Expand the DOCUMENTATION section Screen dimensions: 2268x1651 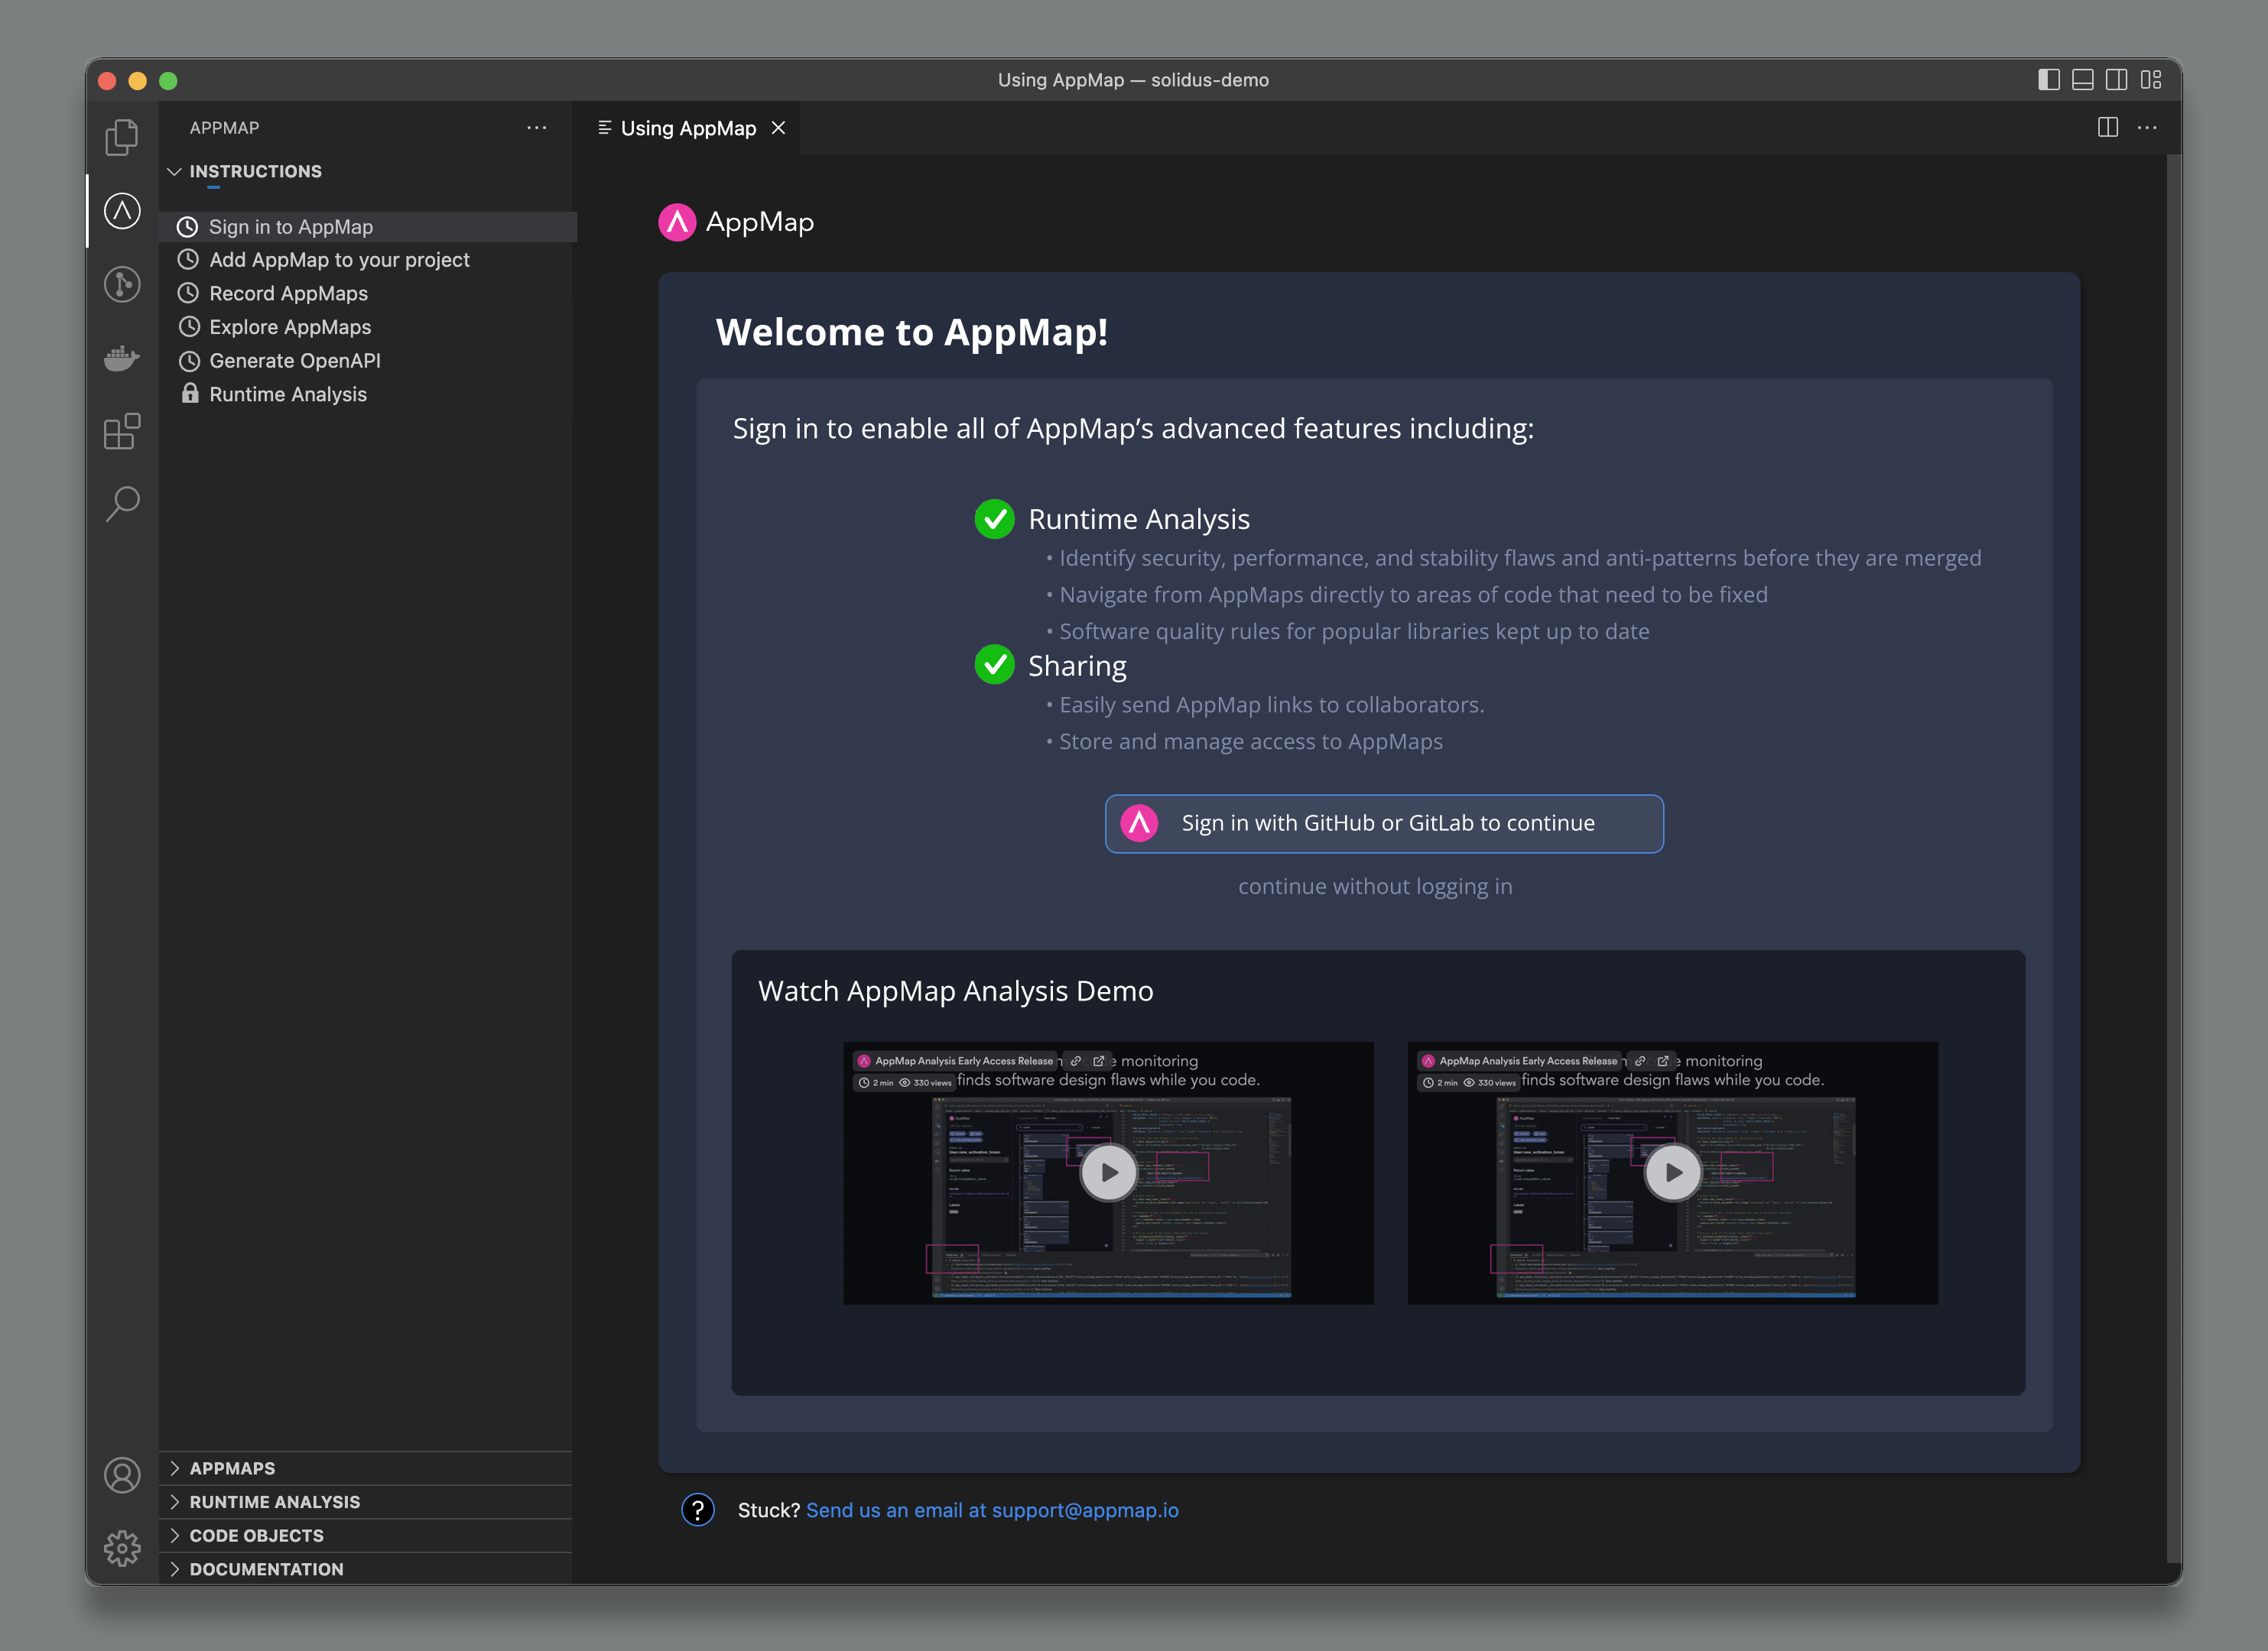click(x=268, y=1568)
